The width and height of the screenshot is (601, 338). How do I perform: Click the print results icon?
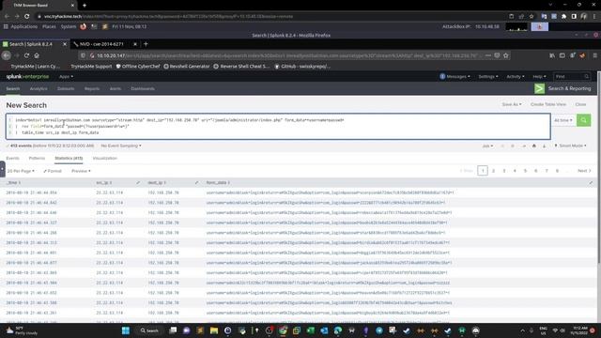pyautogui.click(x=534, y=146)
